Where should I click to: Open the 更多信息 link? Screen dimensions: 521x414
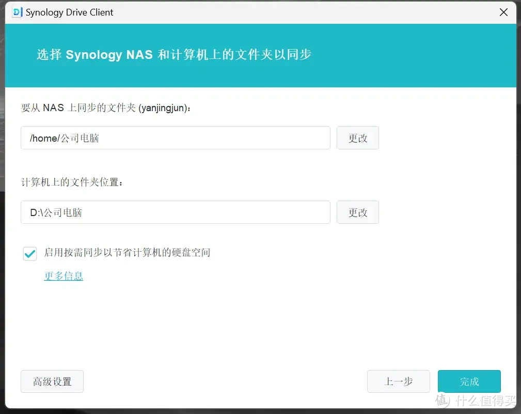click(x=64, y=275)
